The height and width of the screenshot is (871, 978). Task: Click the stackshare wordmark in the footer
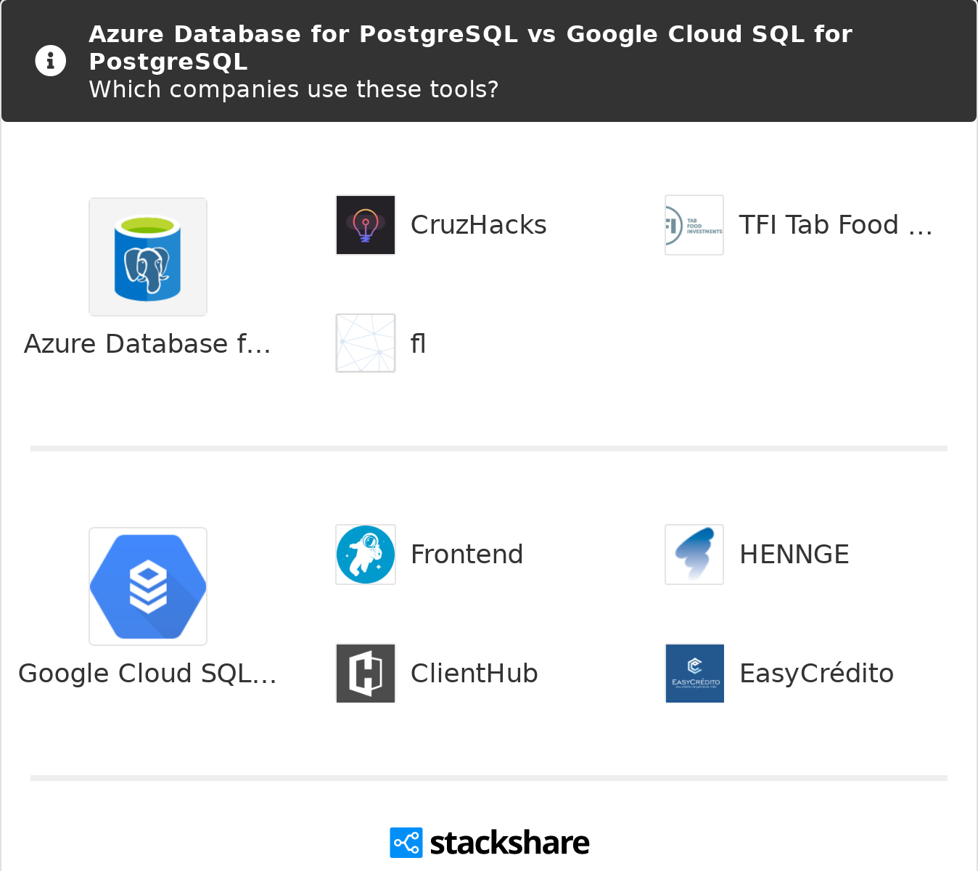[509, 843]
